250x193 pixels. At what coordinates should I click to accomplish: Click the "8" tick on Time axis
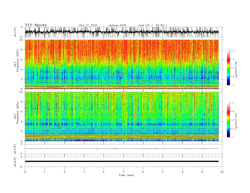(x=182, y=172)
